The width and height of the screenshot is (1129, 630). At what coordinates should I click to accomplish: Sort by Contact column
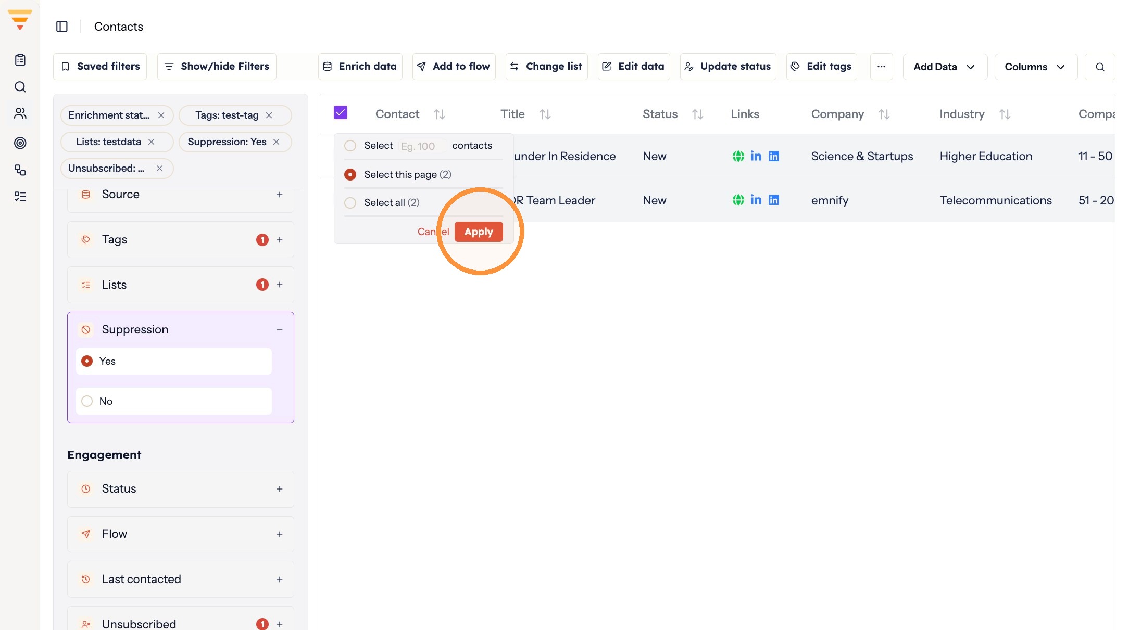coord(440,114)
